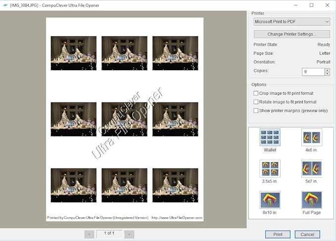Toggle Show printer margins preview option
This screenshot has height=241, width=336.
(256, 111)
